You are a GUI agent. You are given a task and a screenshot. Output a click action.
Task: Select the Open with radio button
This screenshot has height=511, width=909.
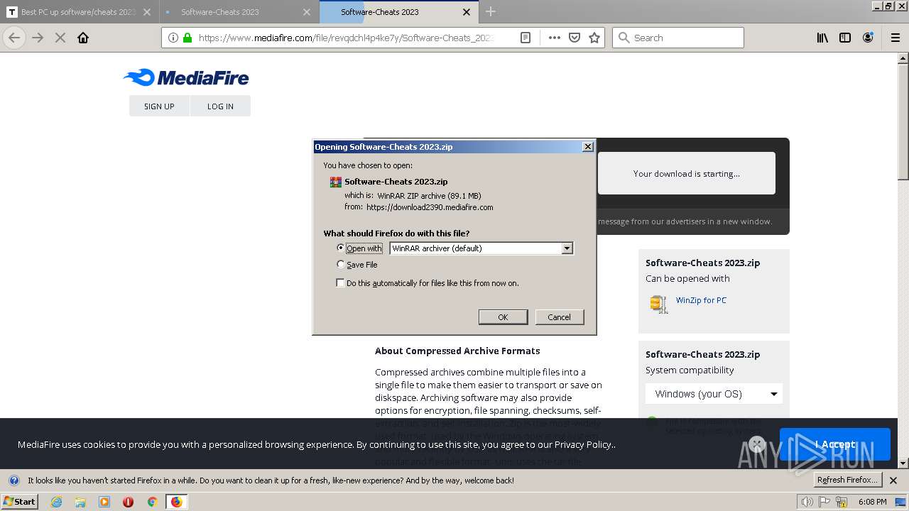coord(341,248)
